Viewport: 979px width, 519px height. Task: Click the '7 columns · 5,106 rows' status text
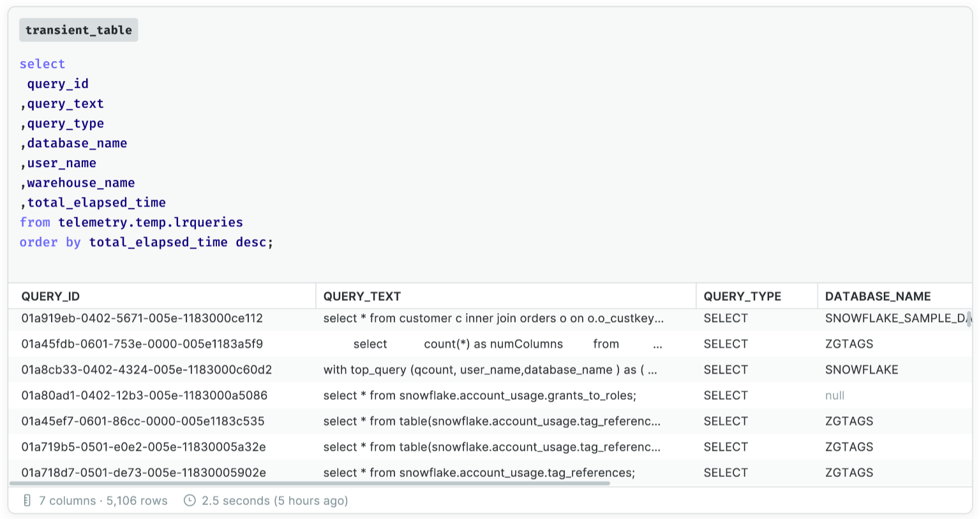[x=103, y=501]
